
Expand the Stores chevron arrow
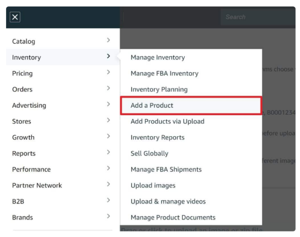click(x=108, y=120)
